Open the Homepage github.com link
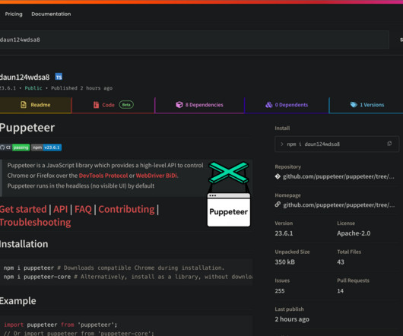403x336 pixels. coord(338,205)
